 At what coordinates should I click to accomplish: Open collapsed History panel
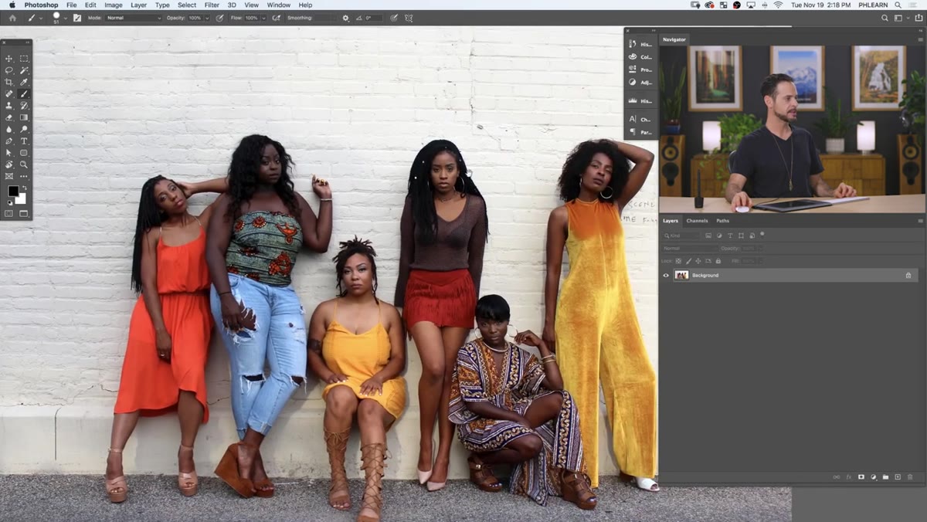641,44
